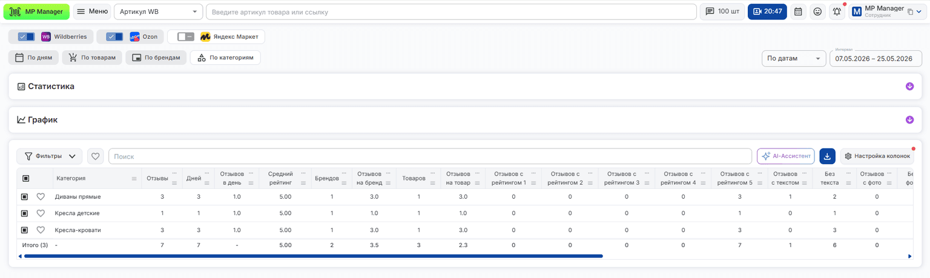Image resolution: width=930 pixels, height=278 pixels.
Task: Open Настройка колонок settings
Action: click(x=877, y=156)
